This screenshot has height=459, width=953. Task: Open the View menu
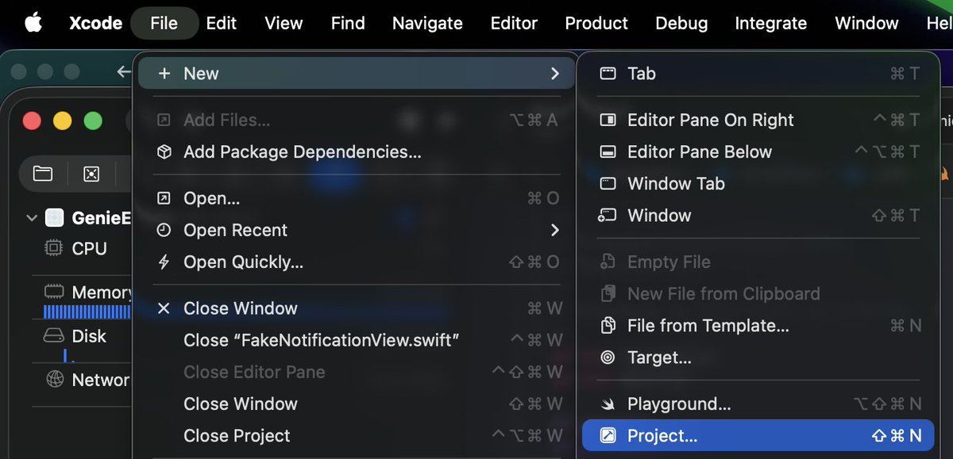coord(284,23)
